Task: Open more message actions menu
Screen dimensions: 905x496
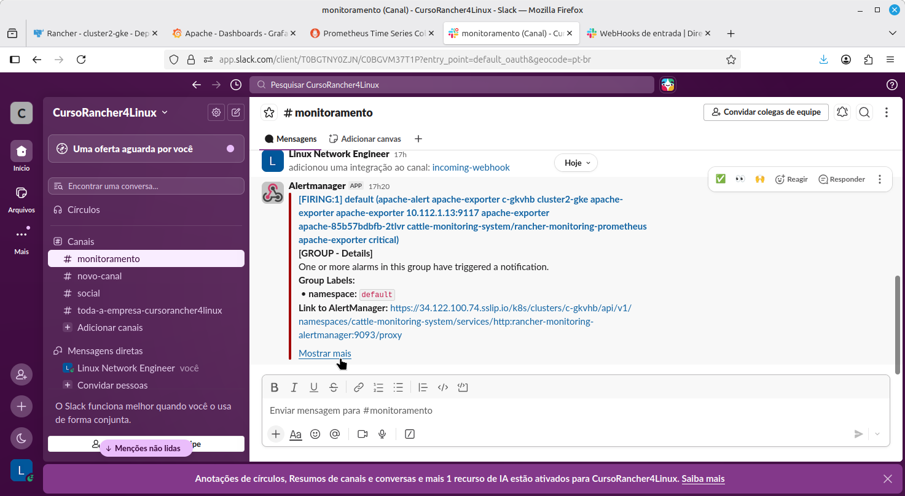Action: pos(880,179)
